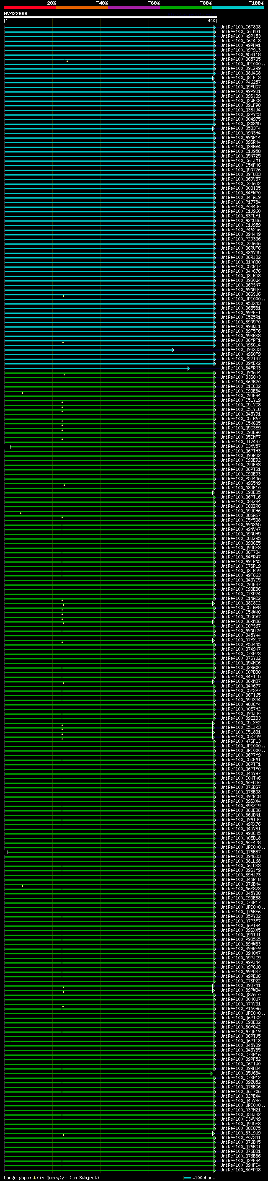Select hit UniRef100_B9SRH4
Screen dimensions: 268x1181
click(240, 142)
